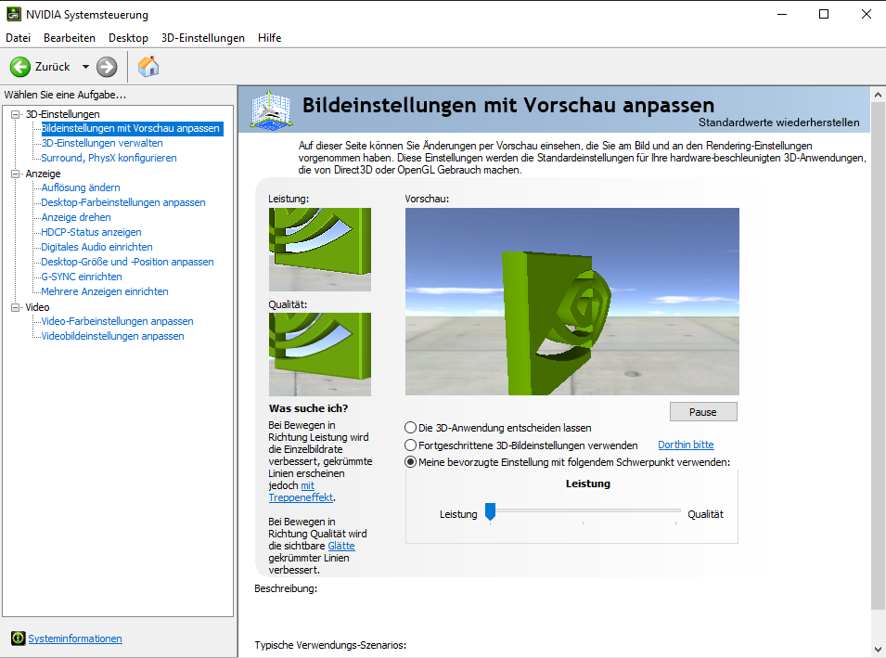
Task: Open 'Auflösung ändern' tree item
Action: pyautogui.click(x=81, y=187)
